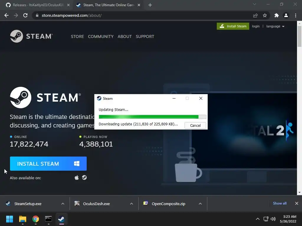This screenshot has height=226, width=302.
Task: Click the network tray icon
Action: click(x=266, y=219)
